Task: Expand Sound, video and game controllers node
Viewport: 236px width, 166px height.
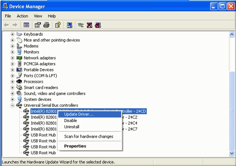Action: pyautogui.click(x=12, y=94)
